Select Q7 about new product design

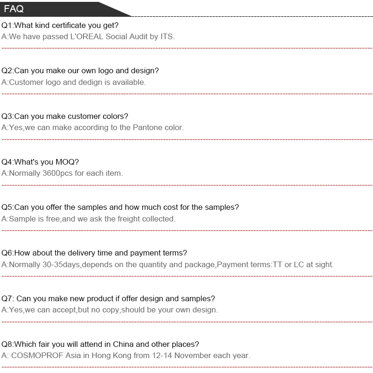click(109, 298)
